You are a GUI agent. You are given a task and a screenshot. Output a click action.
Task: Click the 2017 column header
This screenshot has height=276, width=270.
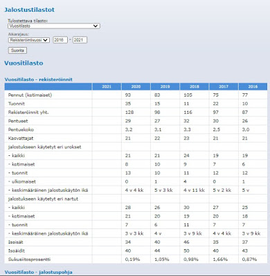coord(224,86)
